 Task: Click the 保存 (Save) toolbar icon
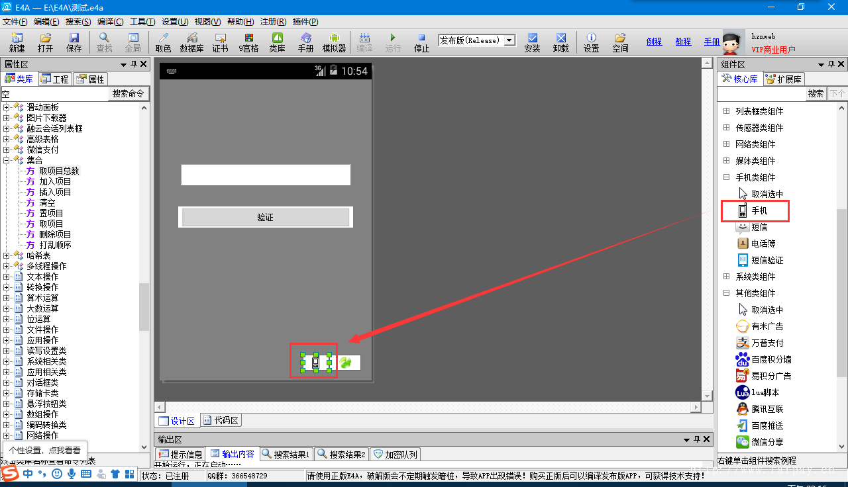(x=74, y=42)
